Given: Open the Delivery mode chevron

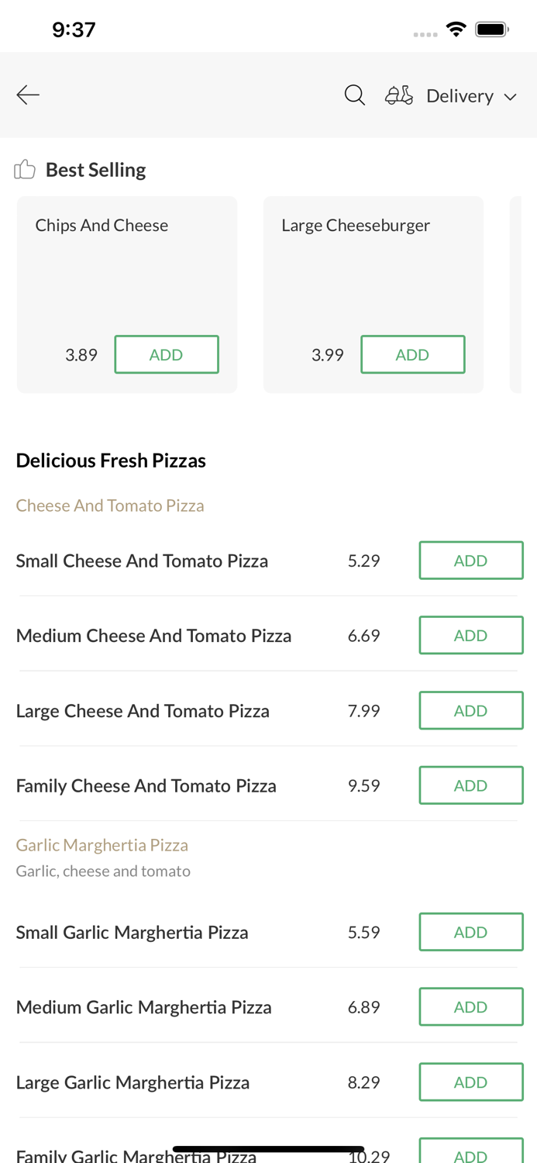Looking at the screenshot, I should 512,96.
